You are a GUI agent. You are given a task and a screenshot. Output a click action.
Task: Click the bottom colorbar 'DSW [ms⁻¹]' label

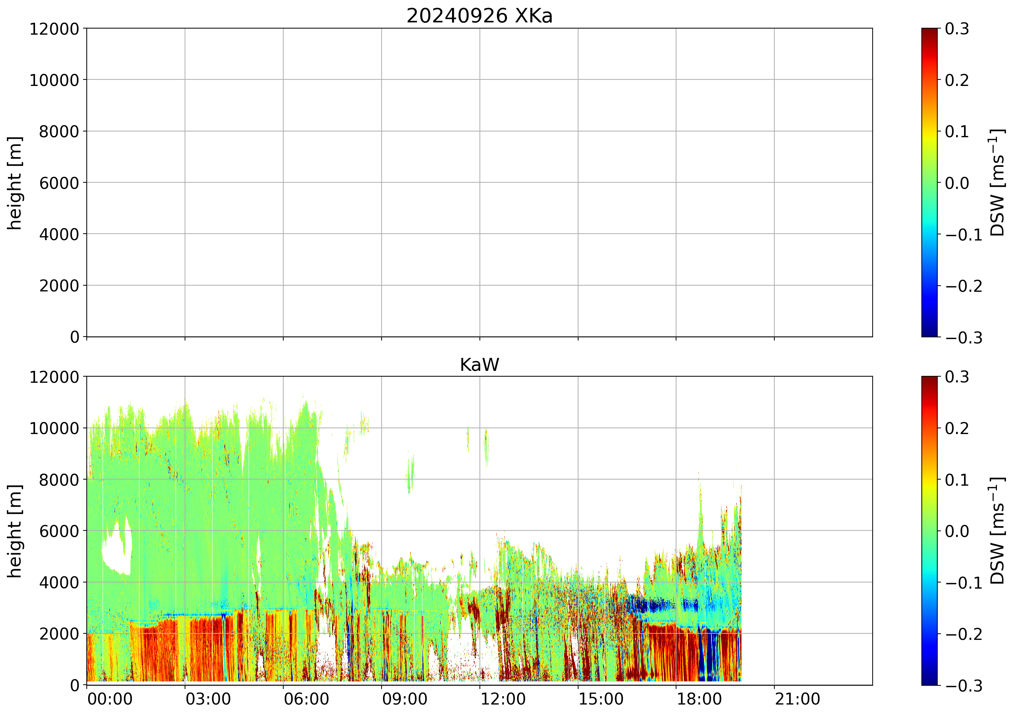(997, 531)
